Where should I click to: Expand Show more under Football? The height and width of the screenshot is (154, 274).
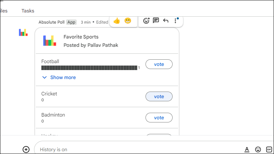[59, 77]
